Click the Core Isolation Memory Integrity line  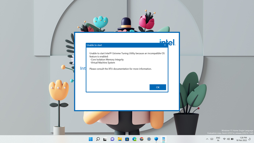(107, 60)
